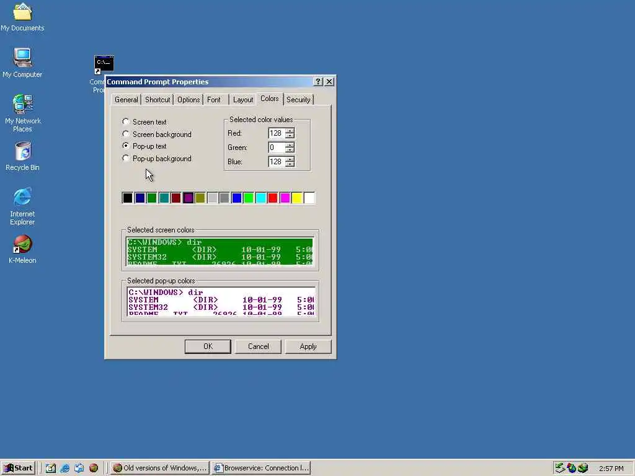Click the Cancel button
635x476 pixels.
click(x=258, y=346)
